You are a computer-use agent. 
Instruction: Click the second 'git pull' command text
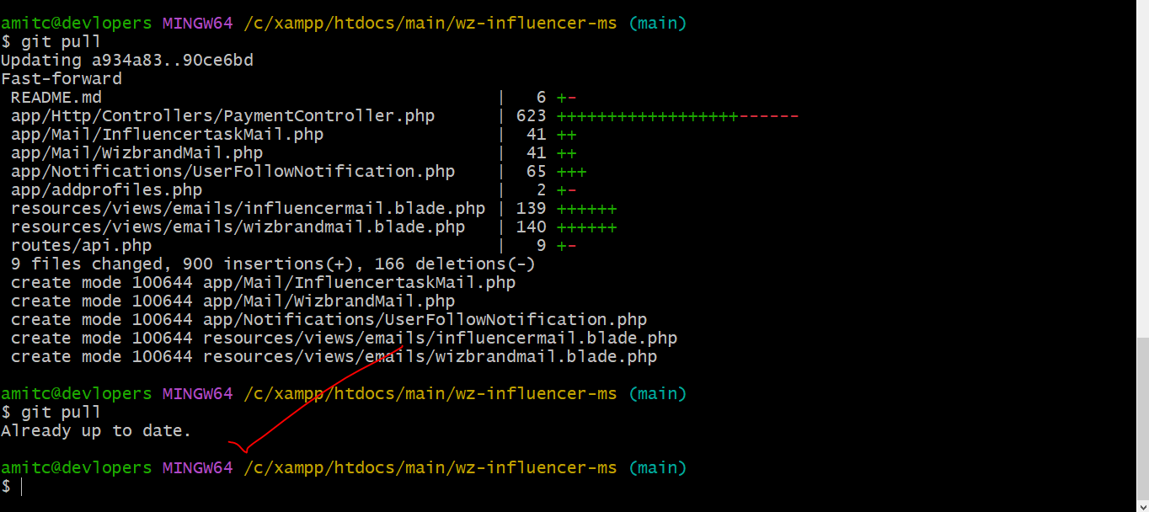click(x=61, y=412)
